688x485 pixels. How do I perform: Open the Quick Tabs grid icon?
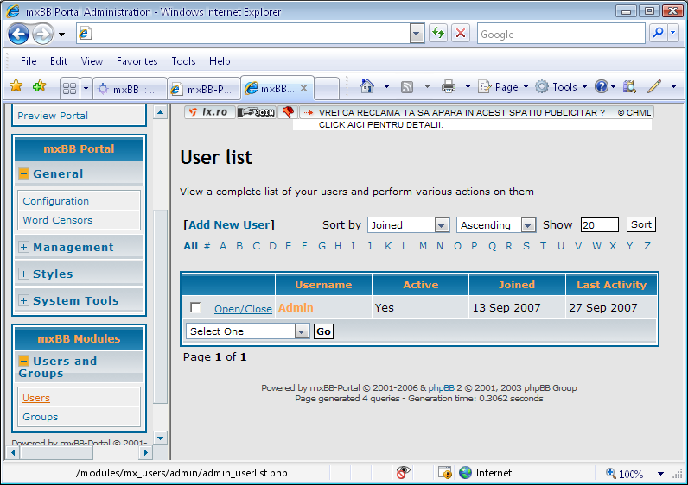coord(70,88)
